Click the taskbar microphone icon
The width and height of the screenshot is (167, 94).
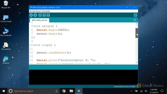tap(56, 91)
